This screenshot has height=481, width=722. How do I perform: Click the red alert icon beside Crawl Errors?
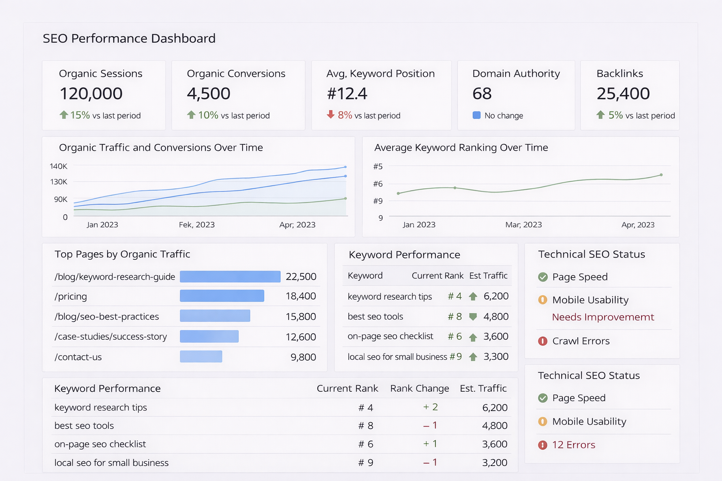tap(542, 341)
